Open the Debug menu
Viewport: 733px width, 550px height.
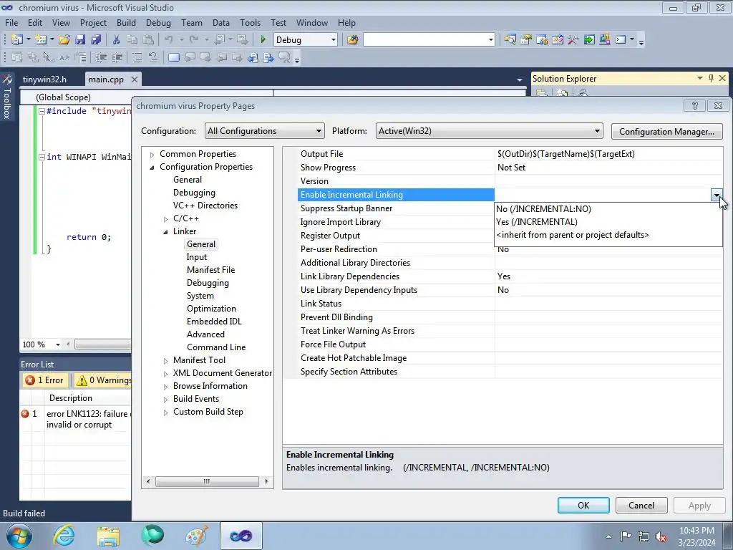point(158,22)
